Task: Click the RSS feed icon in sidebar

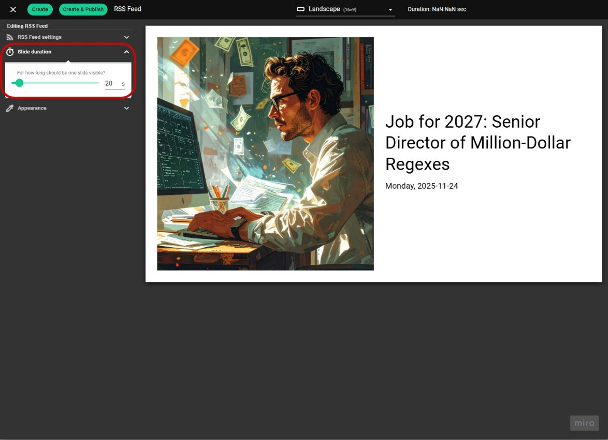Action: (x=10, y=37)
